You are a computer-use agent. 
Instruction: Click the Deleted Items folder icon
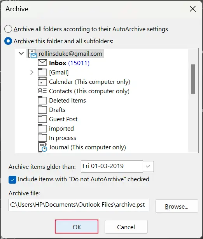coord(42,100)
